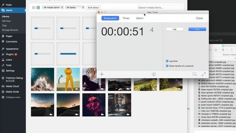Click the Appearance brush icon in the sidebar
The height and width of the screenshot is (133, 236).
[x=3, y=49]
